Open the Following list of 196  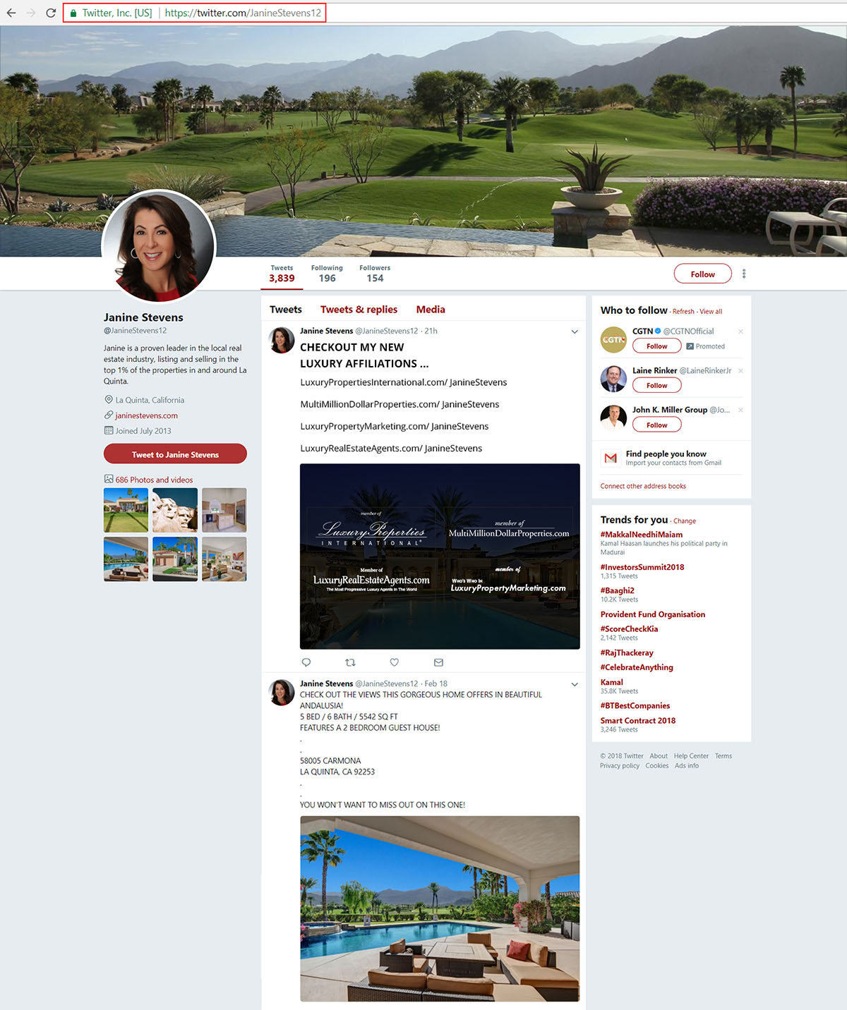327,274
